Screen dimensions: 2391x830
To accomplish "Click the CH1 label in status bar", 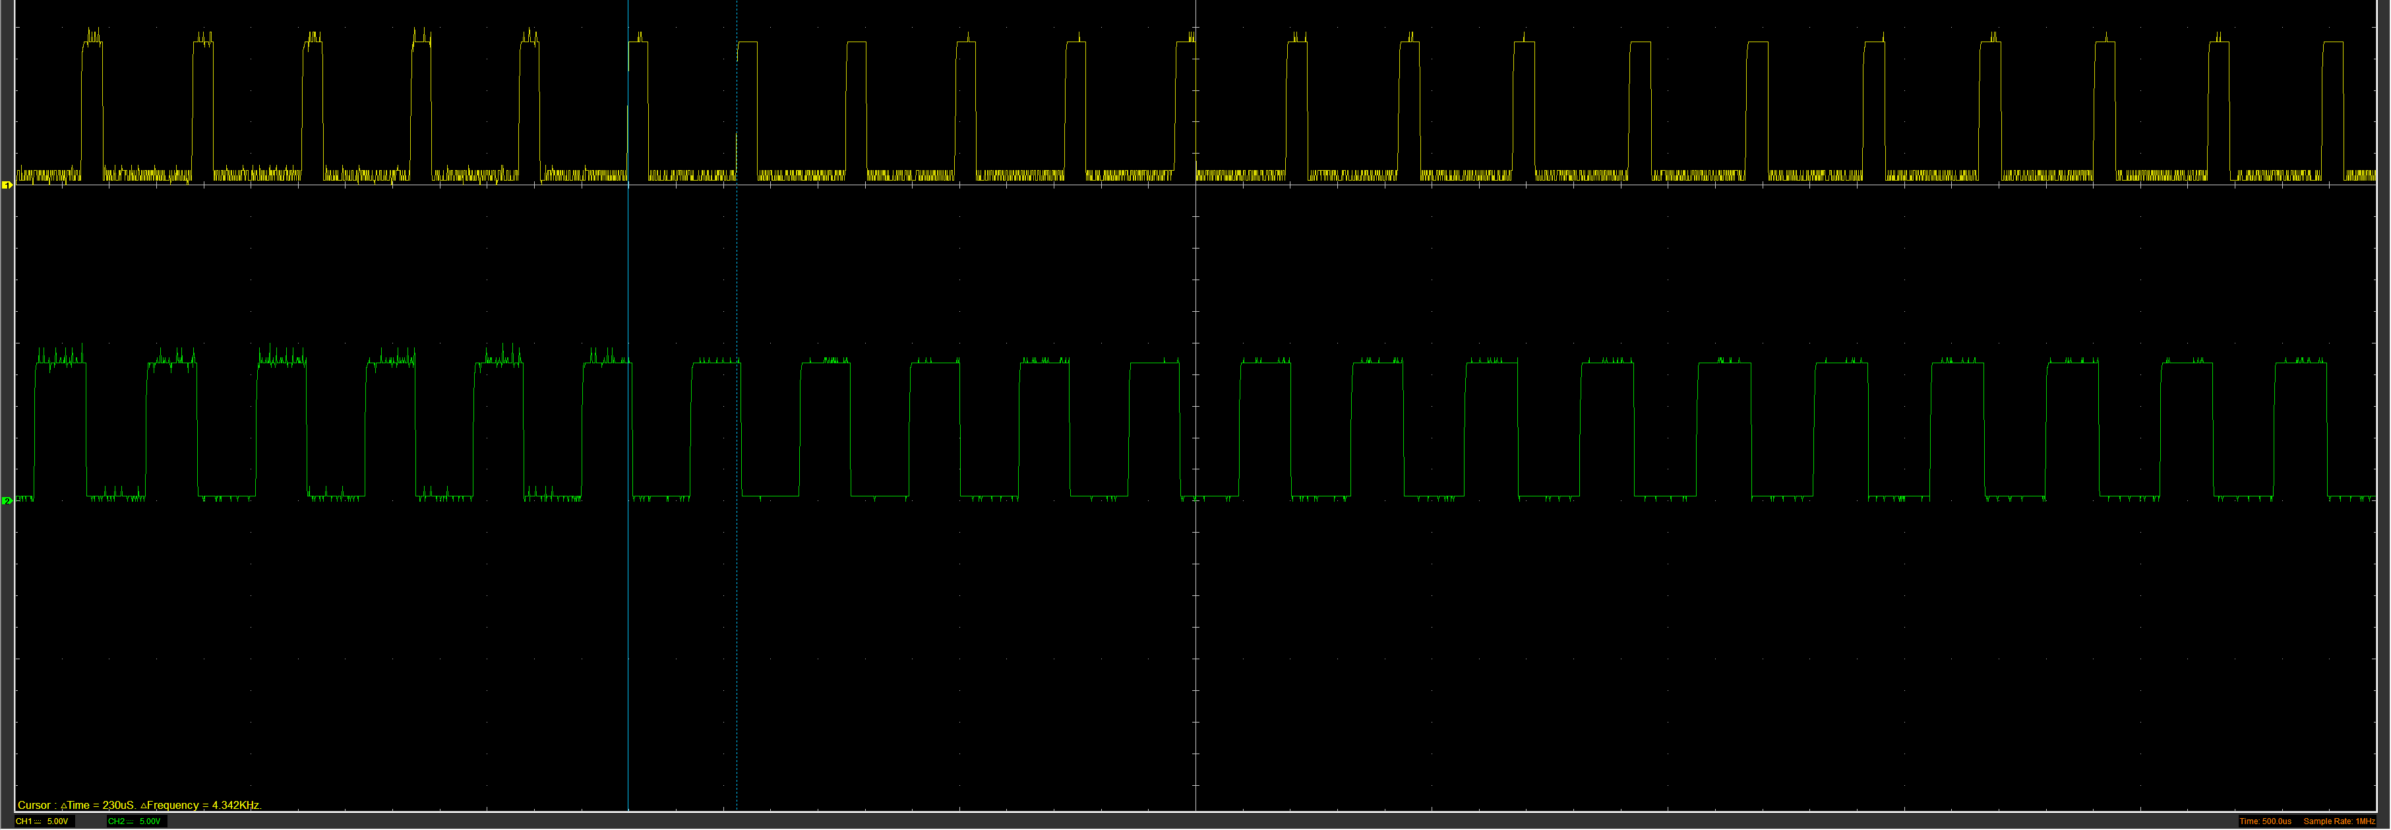I will [23, 821].
